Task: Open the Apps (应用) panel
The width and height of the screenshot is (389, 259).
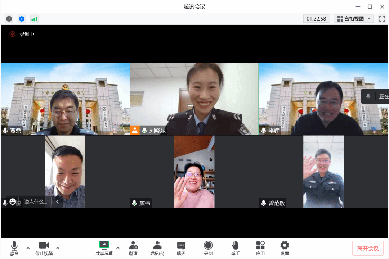Action: [x=260, y=248]
